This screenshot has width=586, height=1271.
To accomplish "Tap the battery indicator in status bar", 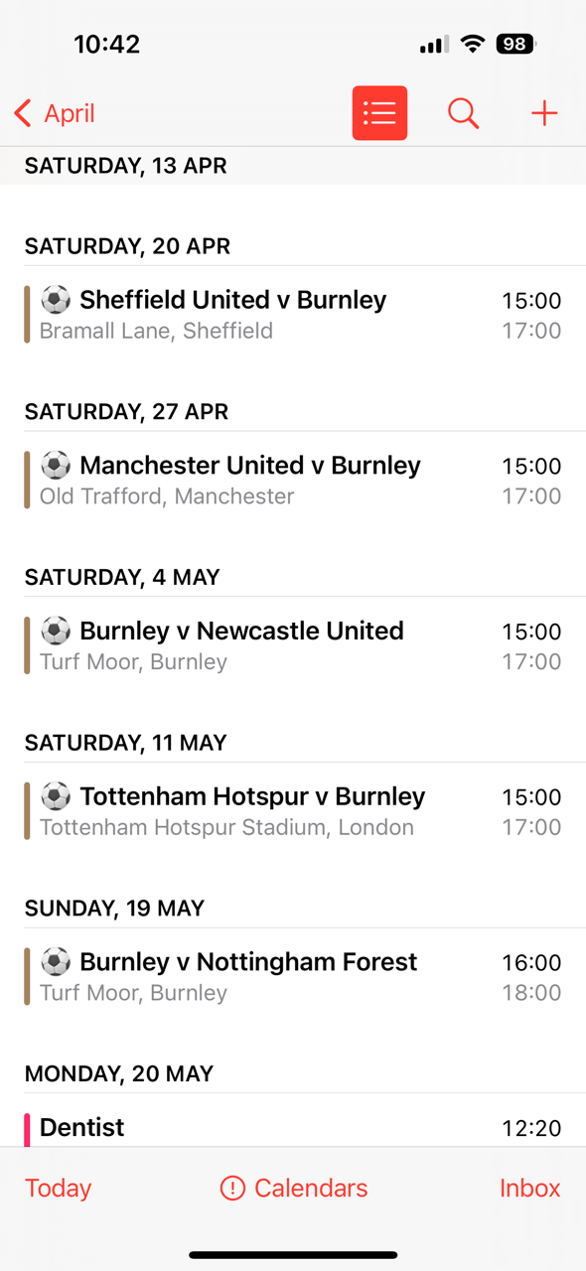I will (516, 44).
